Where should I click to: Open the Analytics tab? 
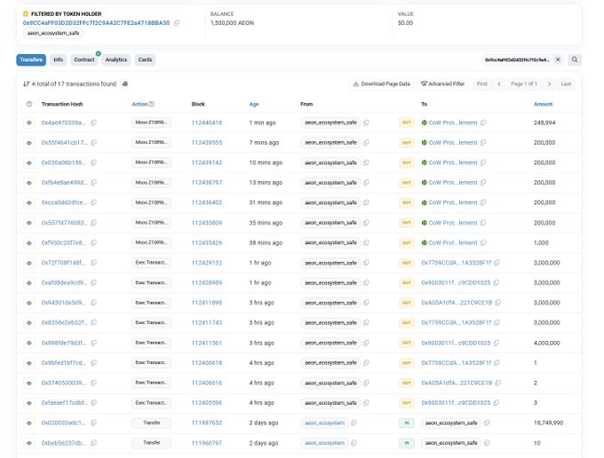[116, 59]
